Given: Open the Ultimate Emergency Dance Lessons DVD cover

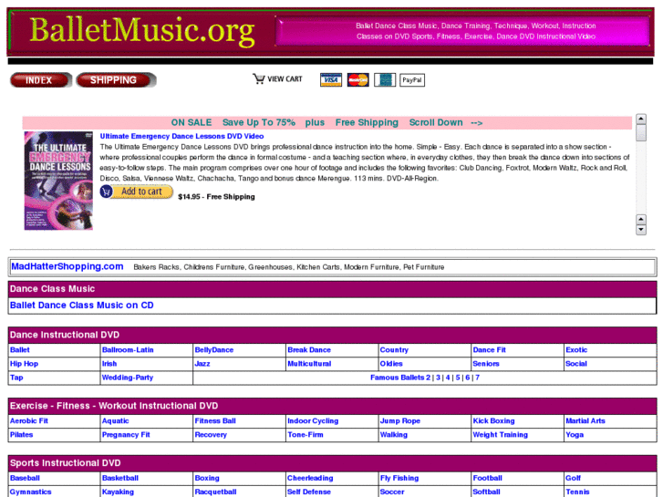Looking at the screenshot, I should point(58,181).
